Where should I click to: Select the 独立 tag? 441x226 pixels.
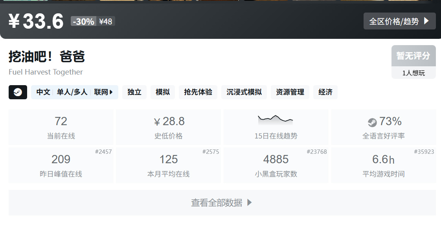click(134, 92)
